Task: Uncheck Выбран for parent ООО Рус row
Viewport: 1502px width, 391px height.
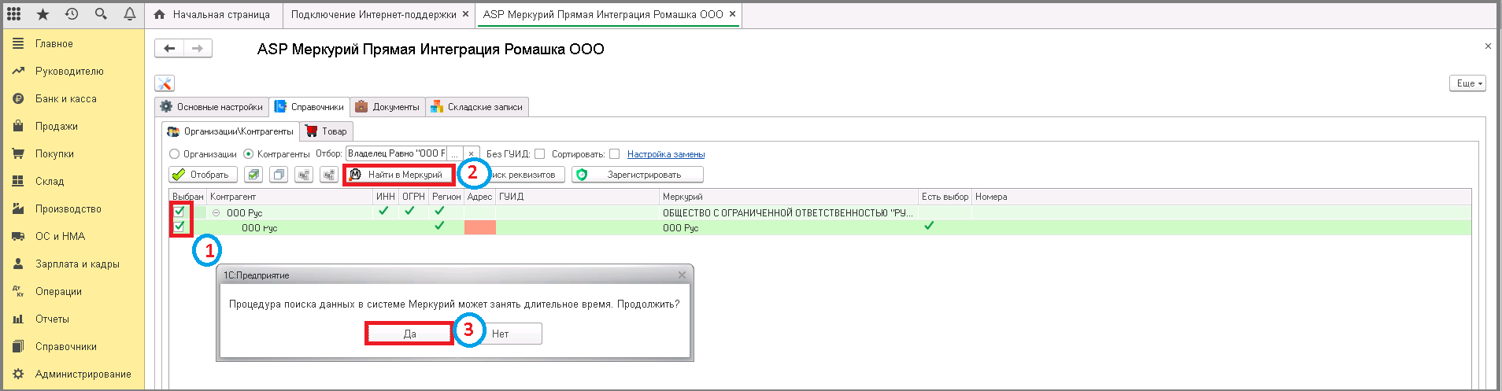Action: click(x=179, y=211)
